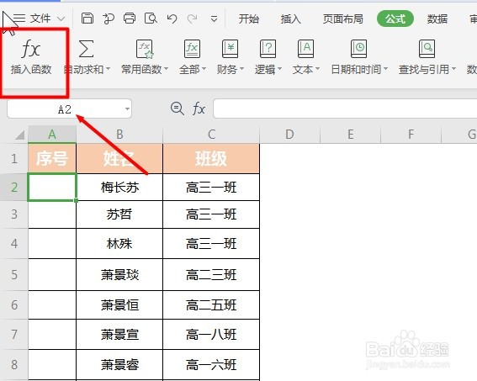Open the Financial (财务) functions icon
Viewport: 477px width, 381px height.
pos(230,49)
